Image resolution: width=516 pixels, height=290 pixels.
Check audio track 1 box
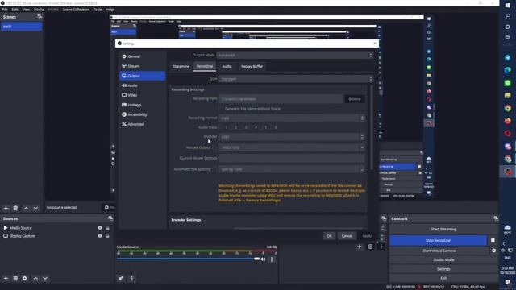[x=222, y=127]
